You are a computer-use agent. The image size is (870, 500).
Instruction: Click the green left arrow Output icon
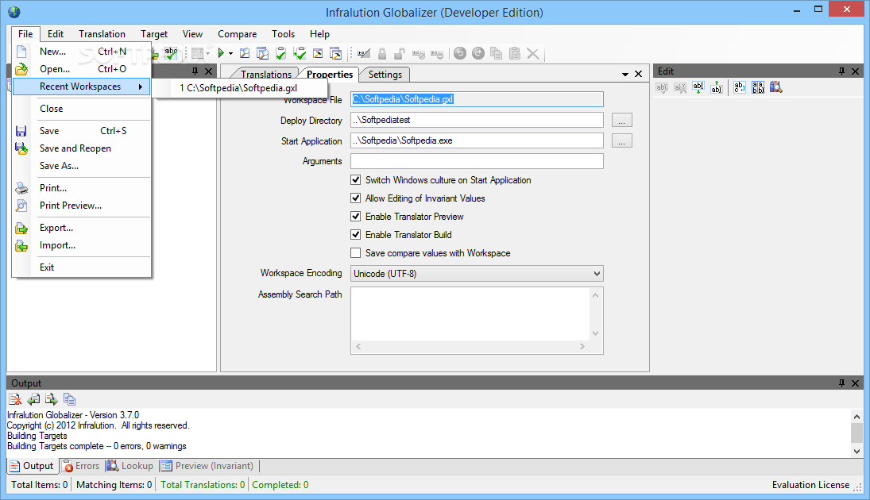pyautogui.click(x=34, y=399)
